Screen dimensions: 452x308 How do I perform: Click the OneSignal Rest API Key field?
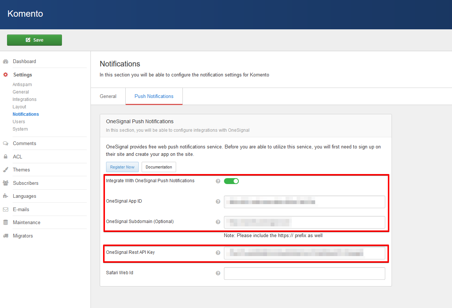pyautogui.click(x=304, y=253)
